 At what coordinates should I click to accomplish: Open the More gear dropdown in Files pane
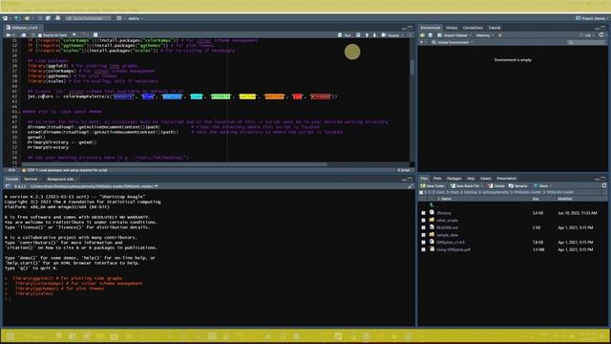point(543,186)
